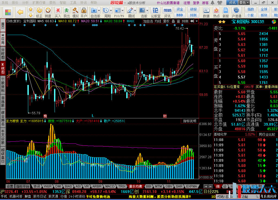The height and width of the screenshot is (200, 278).
Task: Toggle the 叠 overlay chart option
Action: [173, 21]
